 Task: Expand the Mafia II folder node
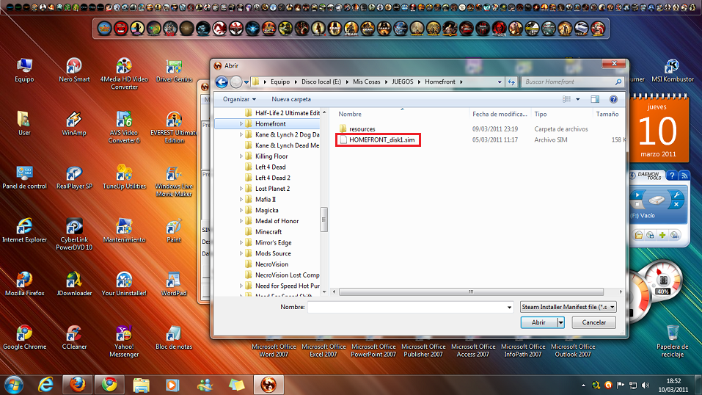coord(241,200)
